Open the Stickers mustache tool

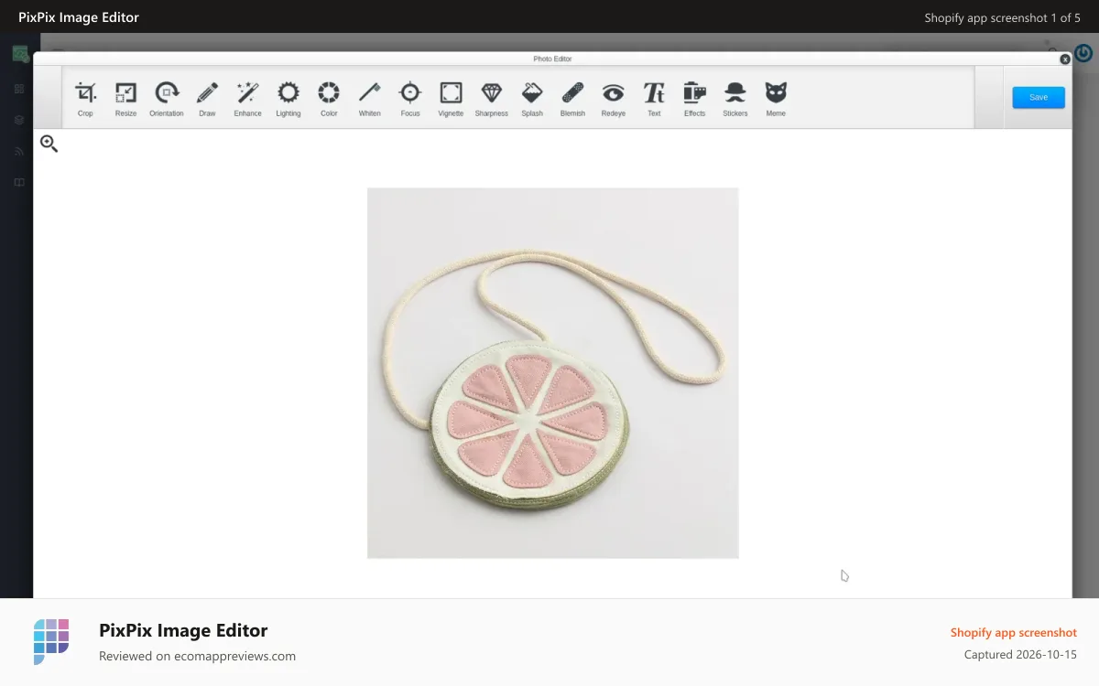pos(735,99)
